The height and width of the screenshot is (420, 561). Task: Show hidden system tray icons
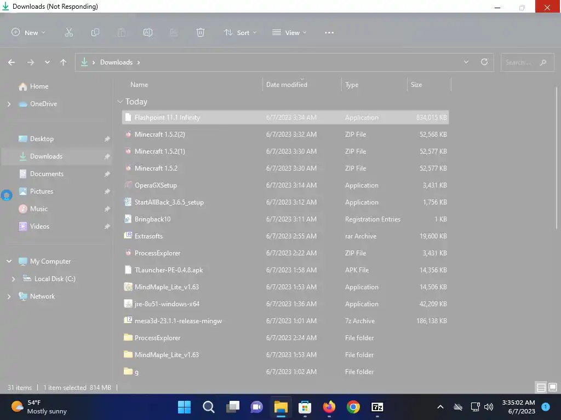tap(440, 407)
